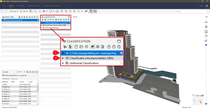
Task: Click the zoom out magnifier icon
Action: [x=70, y=11]
